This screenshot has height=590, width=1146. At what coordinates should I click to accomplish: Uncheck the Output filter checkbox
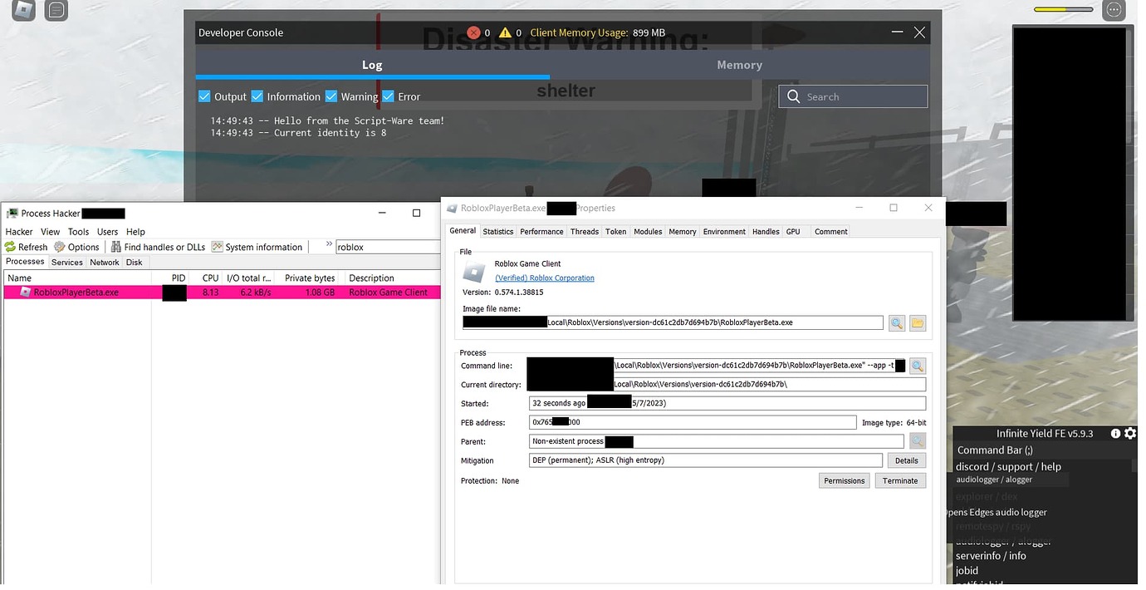click(x=204, y=96)
